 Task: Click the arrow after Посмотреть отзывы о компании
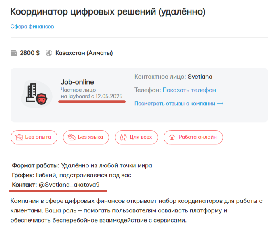click(221, 104)
